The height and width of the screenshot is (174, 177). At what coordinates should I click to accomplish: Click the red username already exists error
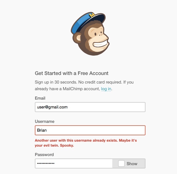coord(86,141)
